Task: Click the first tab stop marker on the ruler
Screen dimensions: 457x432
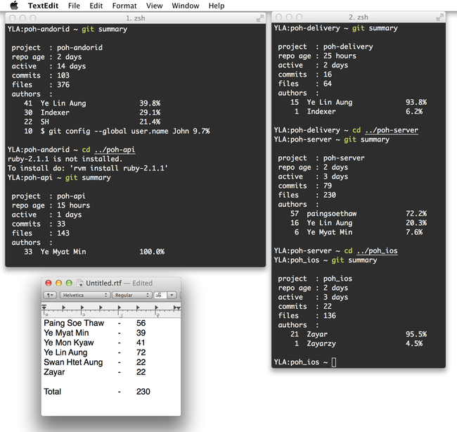Action: click(63, 308)
